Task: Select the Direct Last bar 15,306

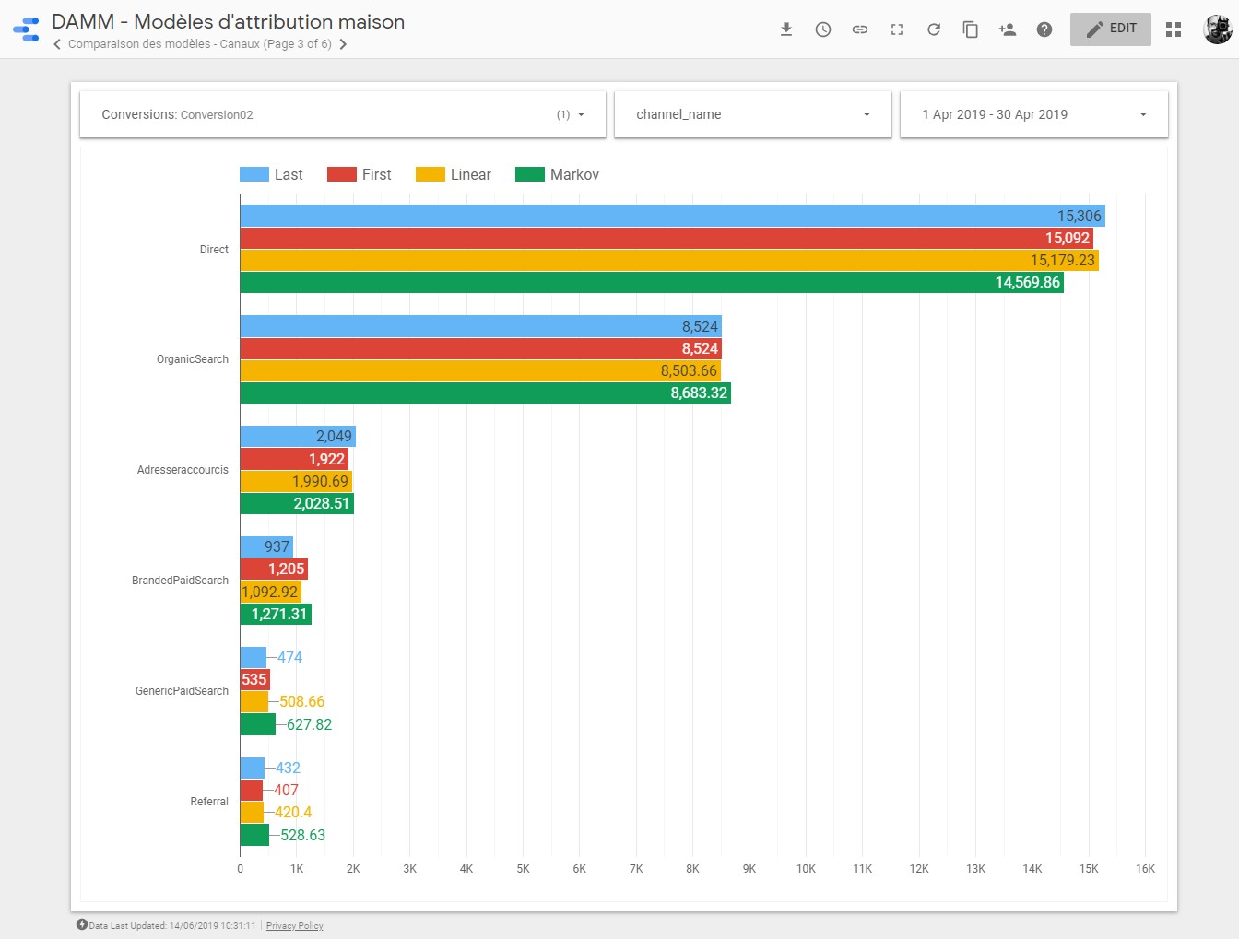Action: 673,216
